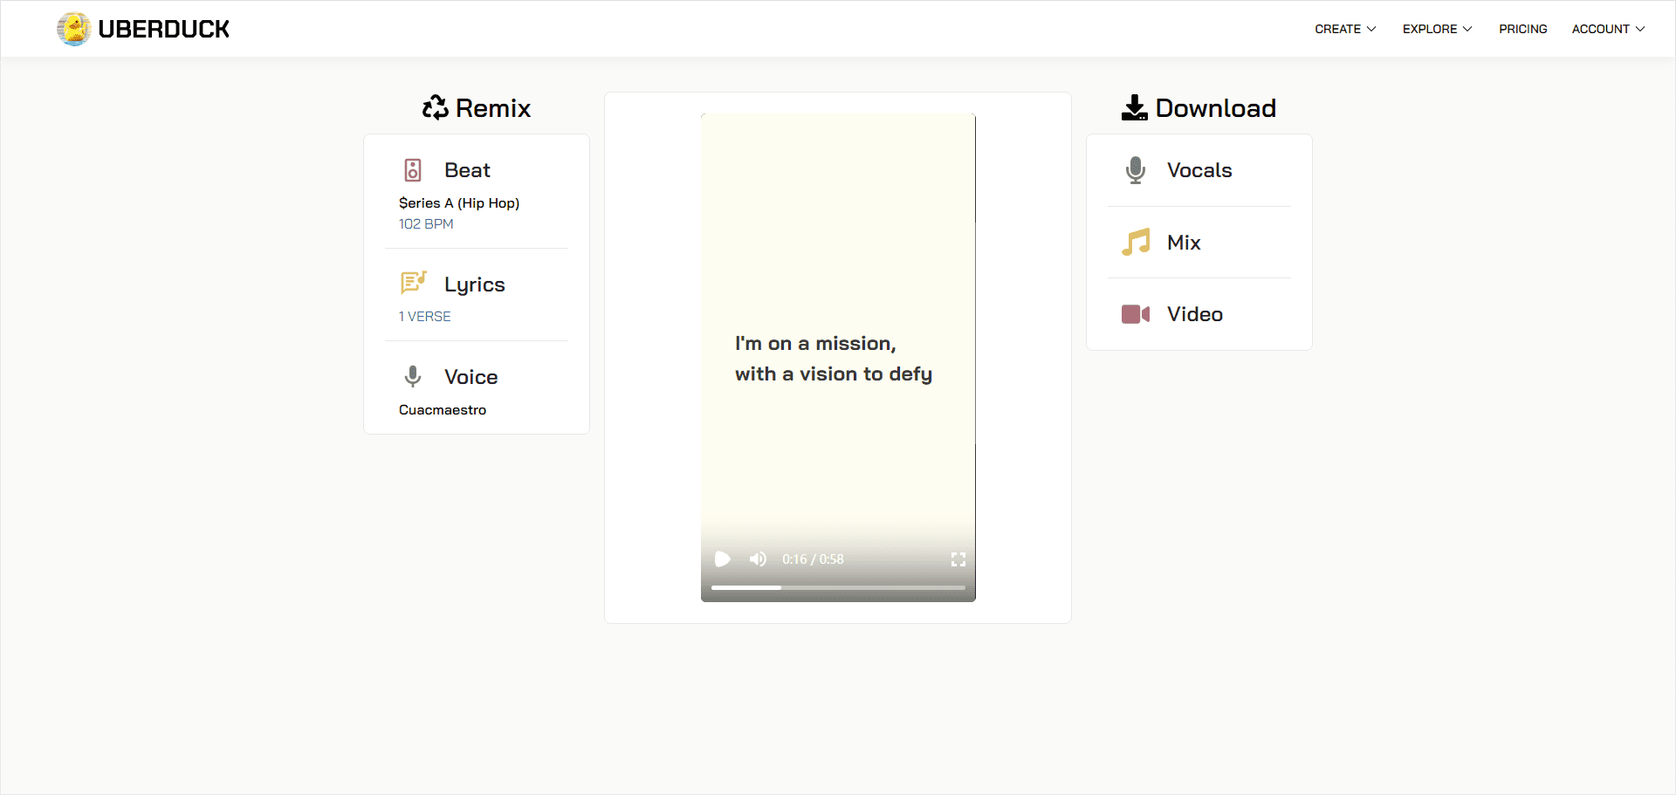Click the 1 VERSE label
The image size is (1676, 795).
pos(425,317)
